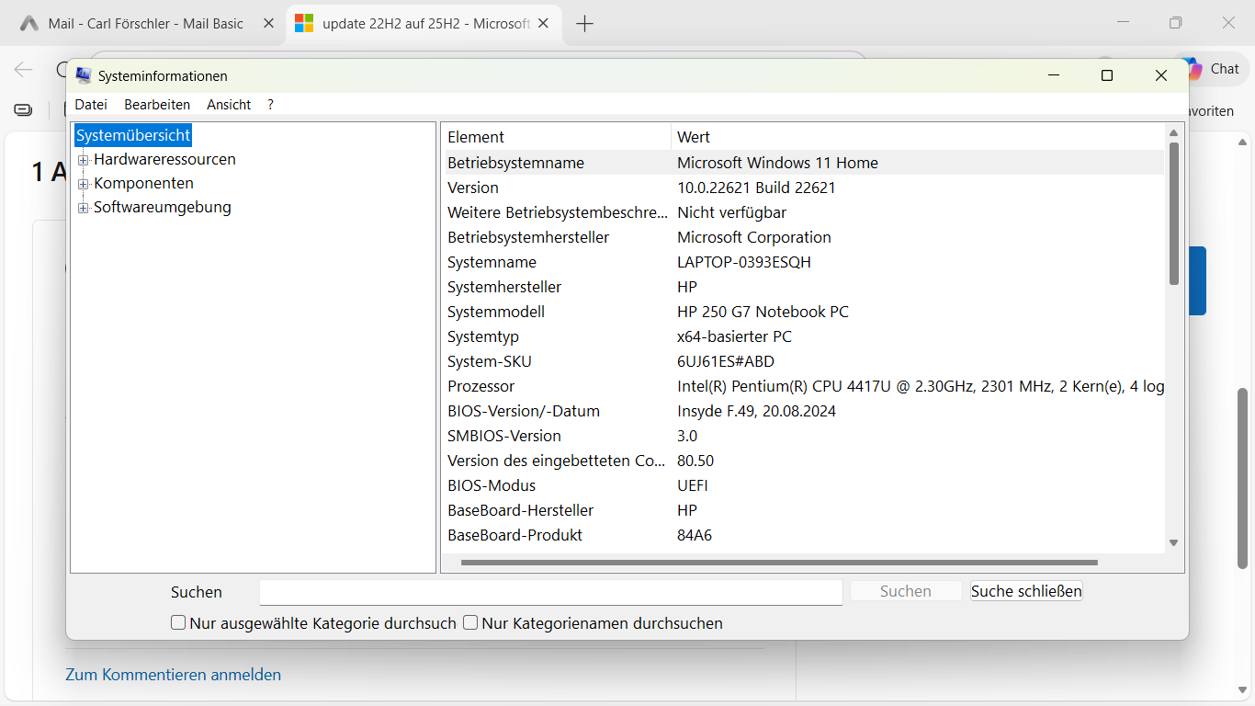Click the Element column header
This screenshot has width=1255, height=706.
tap(558, 137)
